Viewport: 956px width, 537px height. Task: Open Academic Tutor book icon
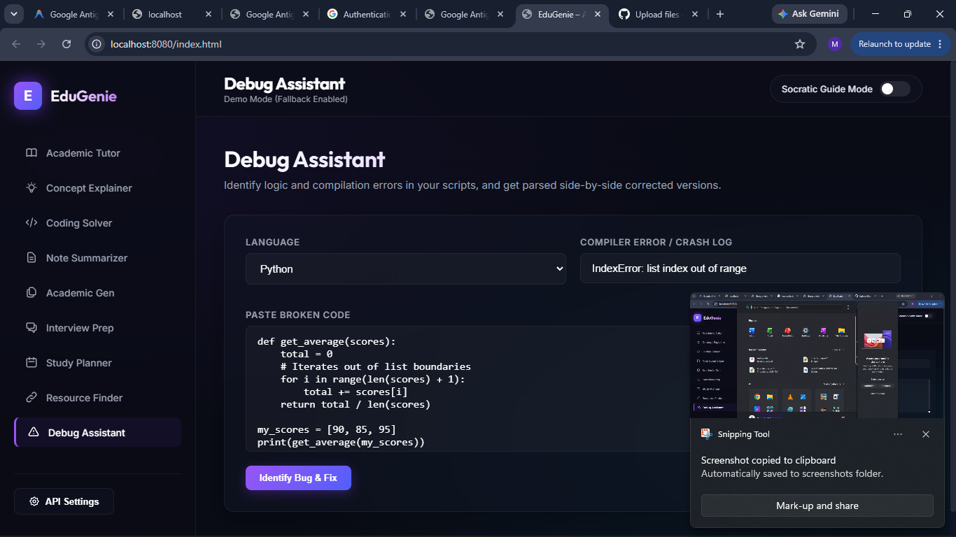[31, 153]
